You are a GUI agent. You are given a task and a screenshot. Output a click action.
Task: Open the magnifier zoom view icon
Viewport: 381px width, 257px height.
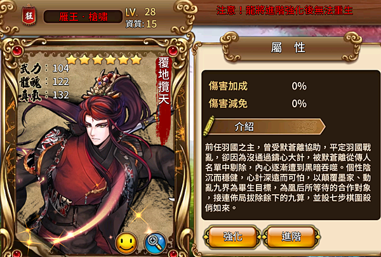pos(155,242)
